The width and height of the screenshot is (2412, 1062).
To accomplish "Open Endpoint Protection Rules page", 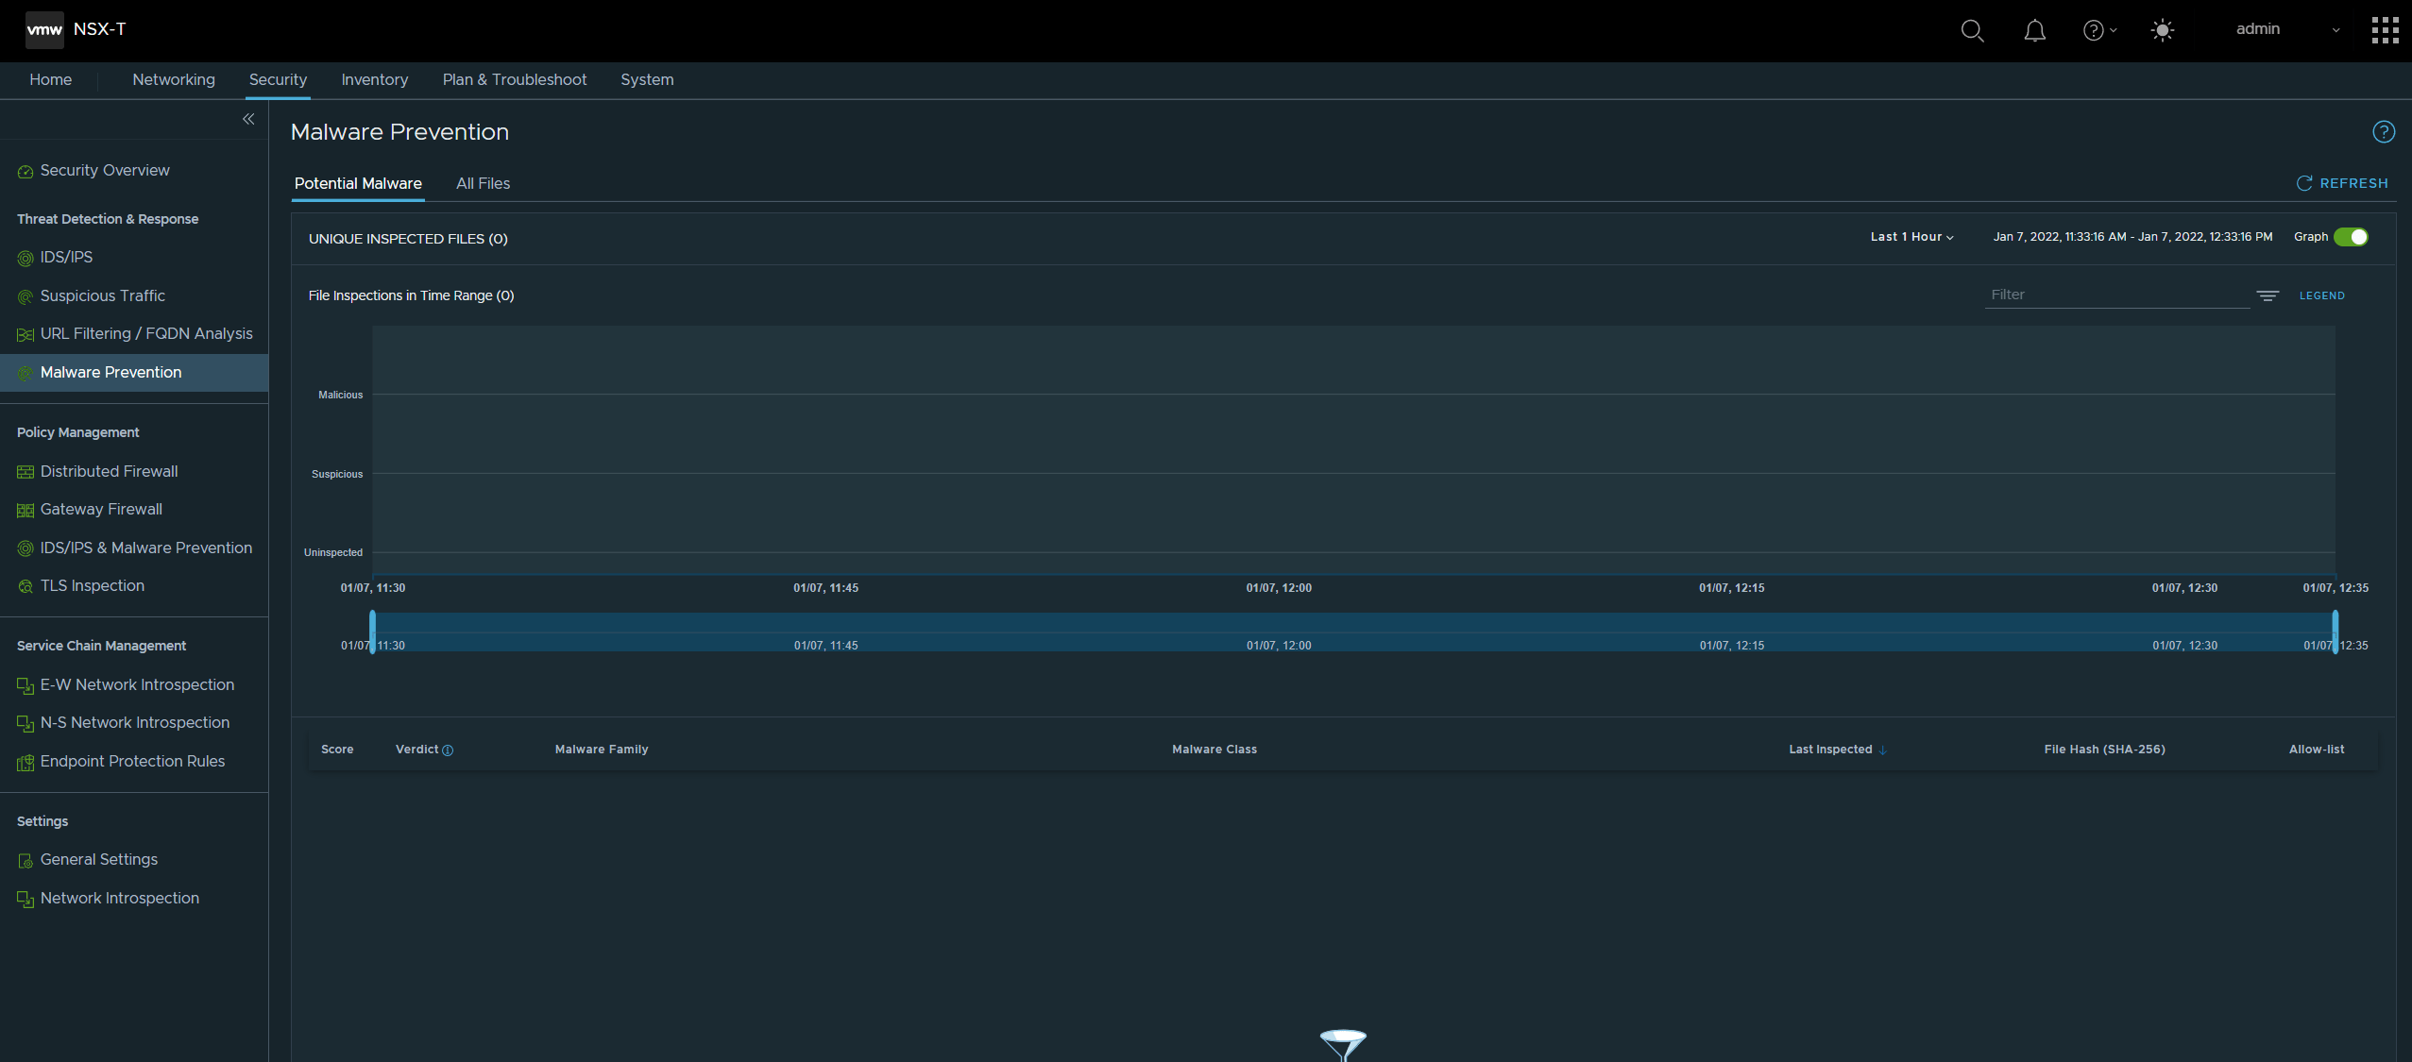I will [x=133, y=761].
